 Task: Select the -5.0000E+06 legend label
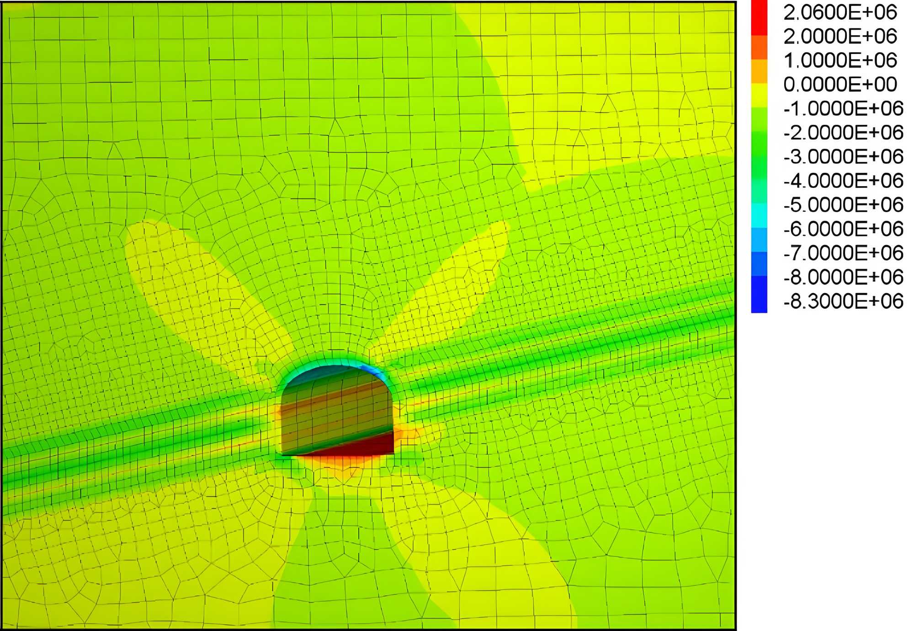843,205
